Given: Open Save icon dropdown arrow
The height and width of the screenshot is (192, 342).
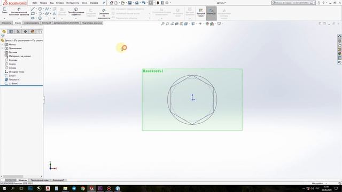Looking at the screenshot, I should point(133,3).
